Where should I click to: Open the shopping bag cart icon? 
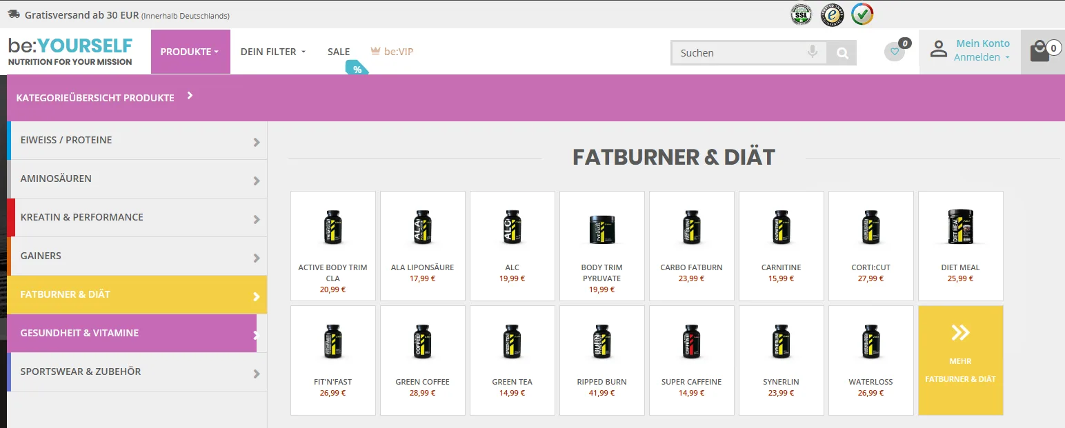1039,52
